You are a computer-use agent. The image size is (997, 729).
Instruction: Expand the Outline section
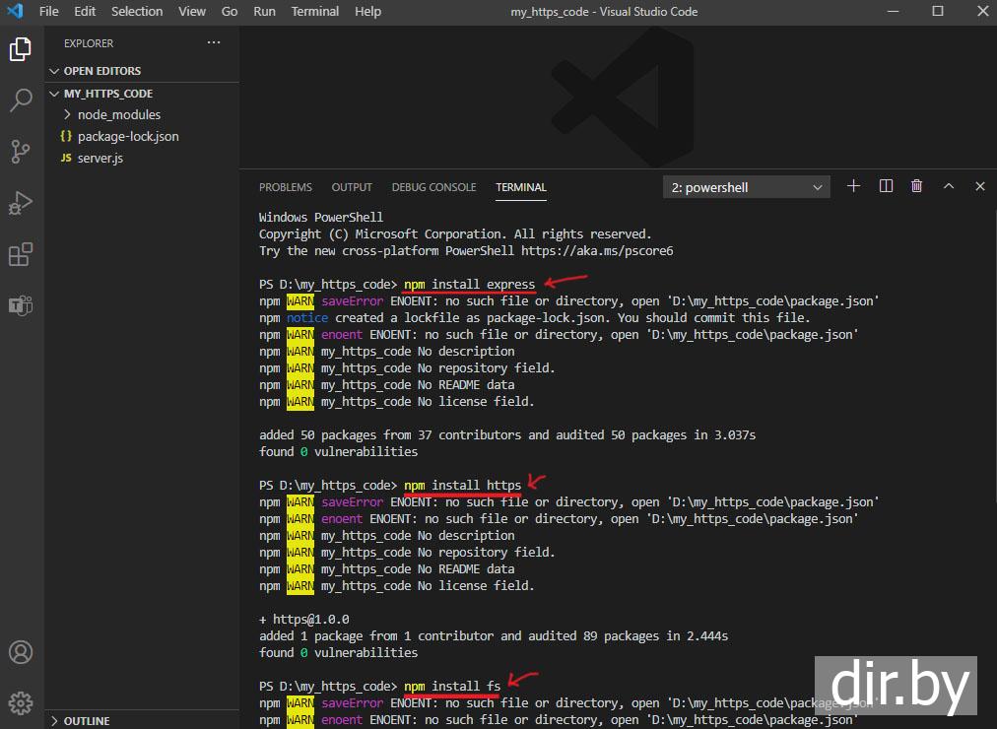pyautogui.click(x=86, y=721)
